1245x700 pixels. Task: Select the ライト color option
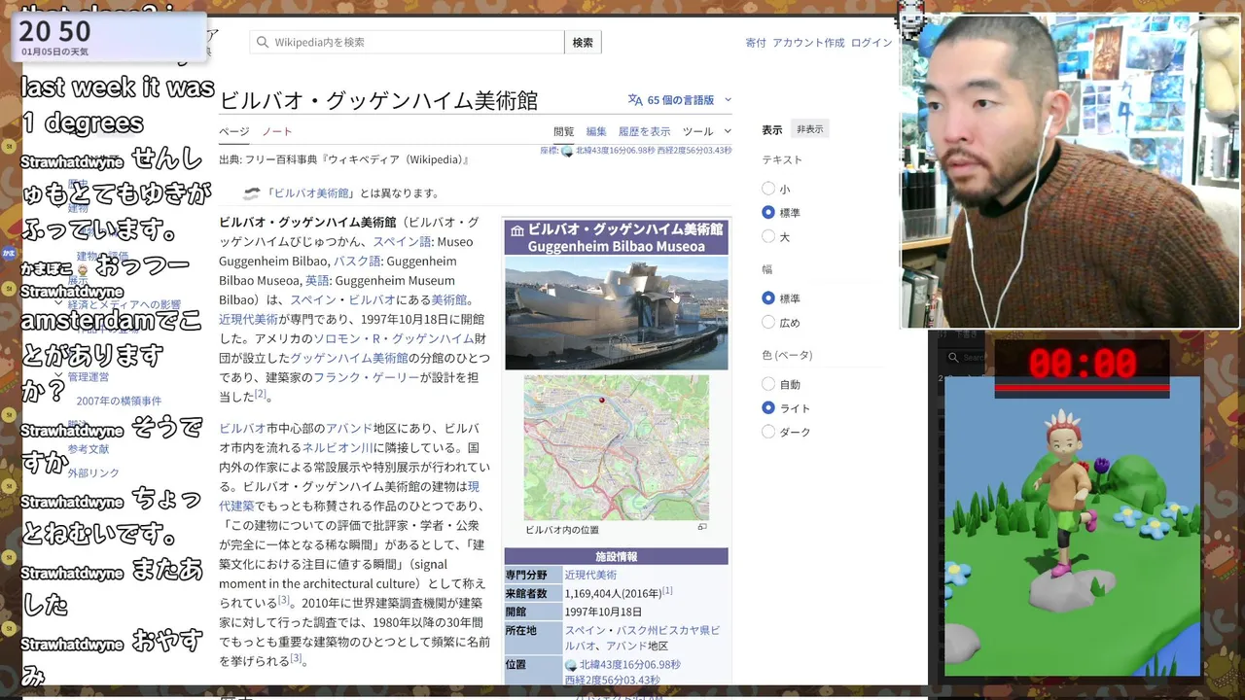[768, 408]
